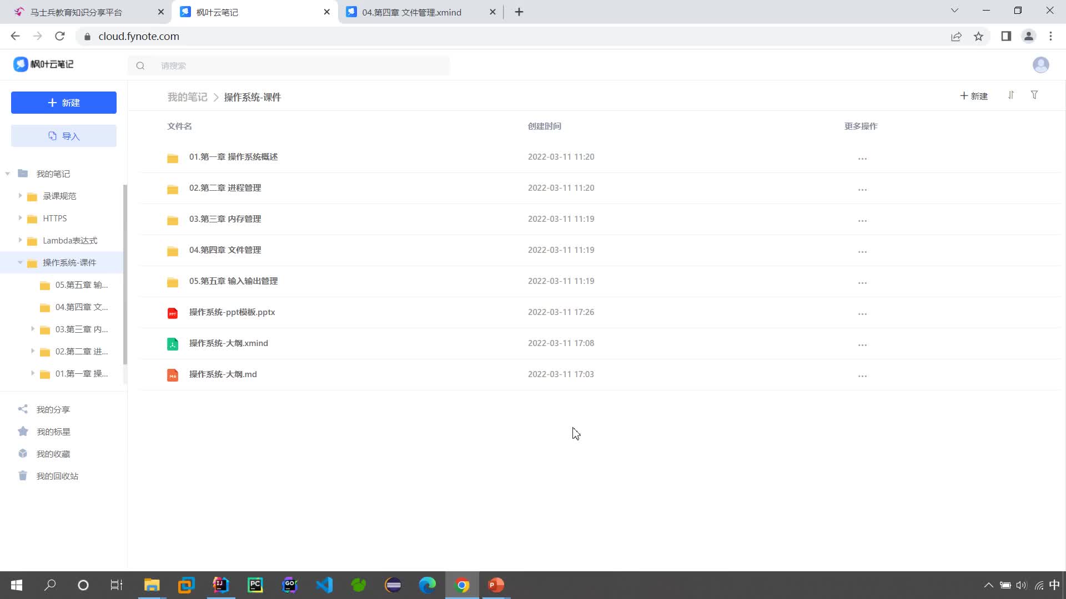
Task: Open file 操作系统-ppt模板.pptx
Action: tap(232, 312)
